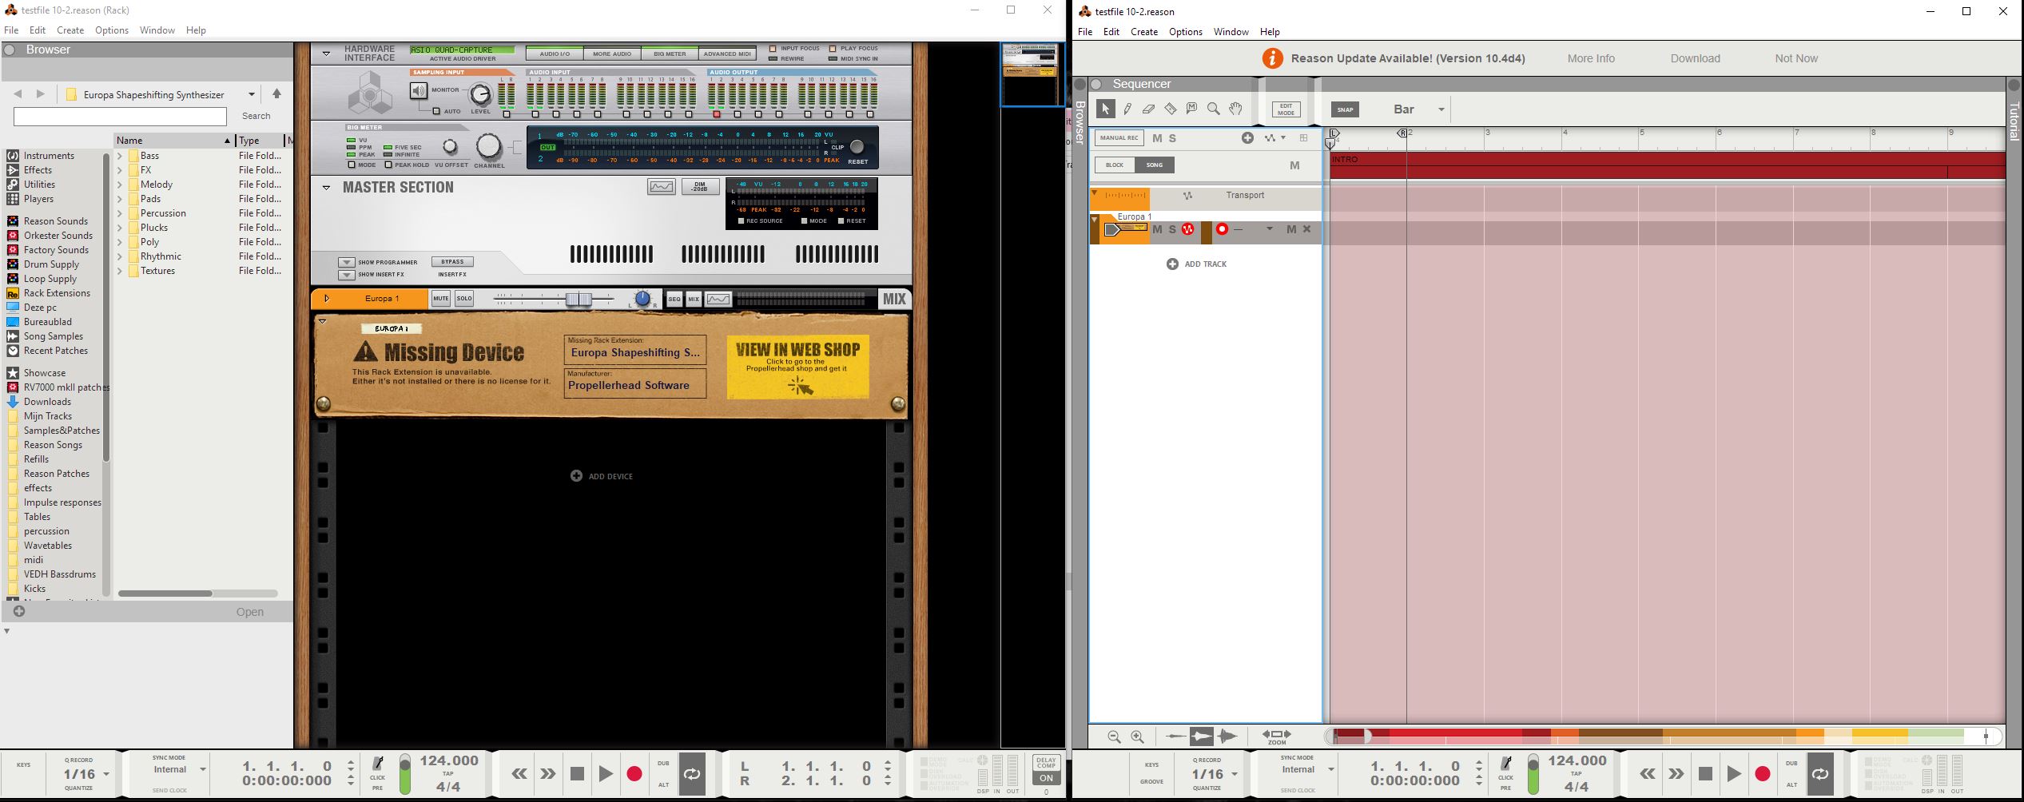Image resolution: width=2024 pixels, height=802 pixels.
Task: Click View in Web Shop button
Action: click(797, 367)
